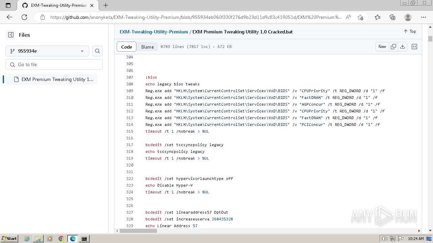This screenshot has height=243, width=433.
Task: Open the Action Center flag icon
Action: 401,239
